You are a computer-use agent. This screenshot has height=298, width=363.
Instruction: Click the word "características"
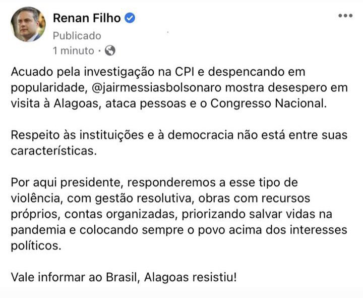[53, 151]
